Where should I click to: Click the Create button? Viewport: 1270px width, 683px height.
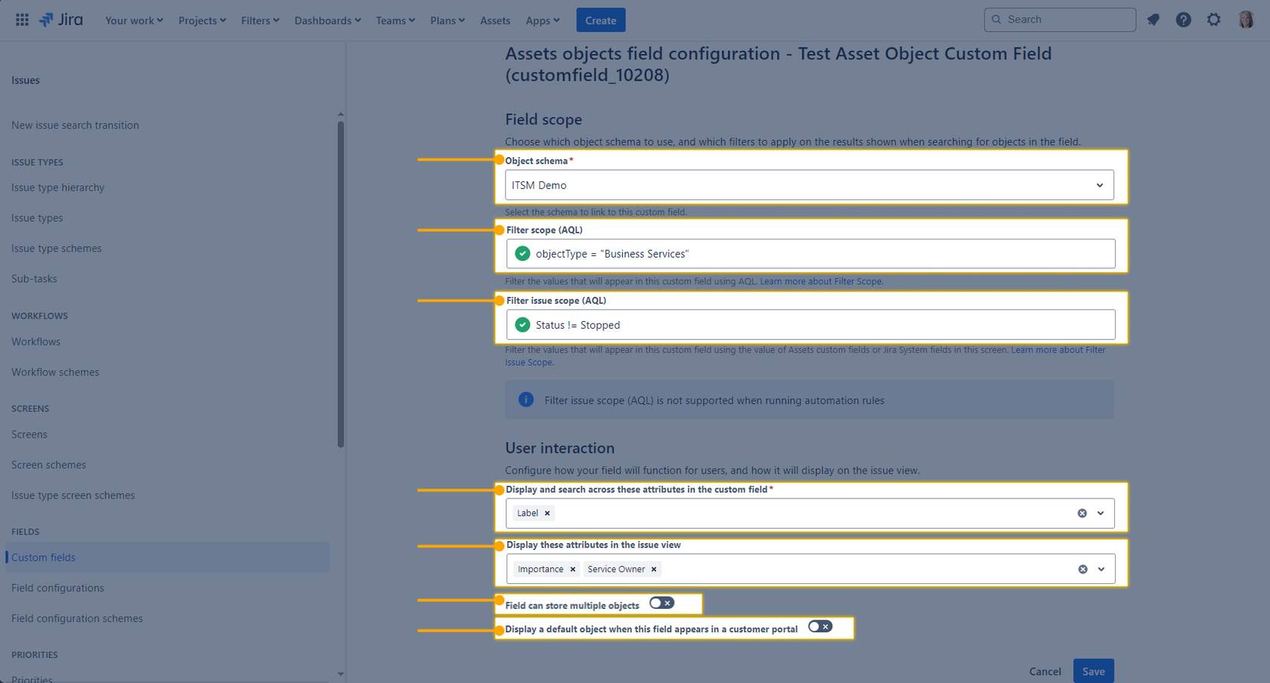(x=600, y=20)
